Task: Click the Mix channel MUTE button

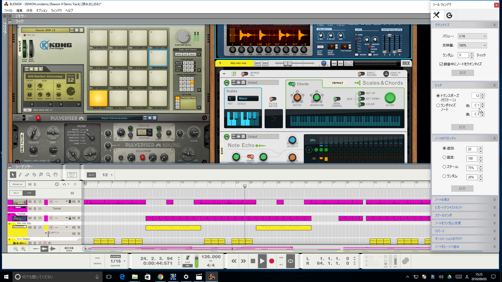Action: (258, 63)
